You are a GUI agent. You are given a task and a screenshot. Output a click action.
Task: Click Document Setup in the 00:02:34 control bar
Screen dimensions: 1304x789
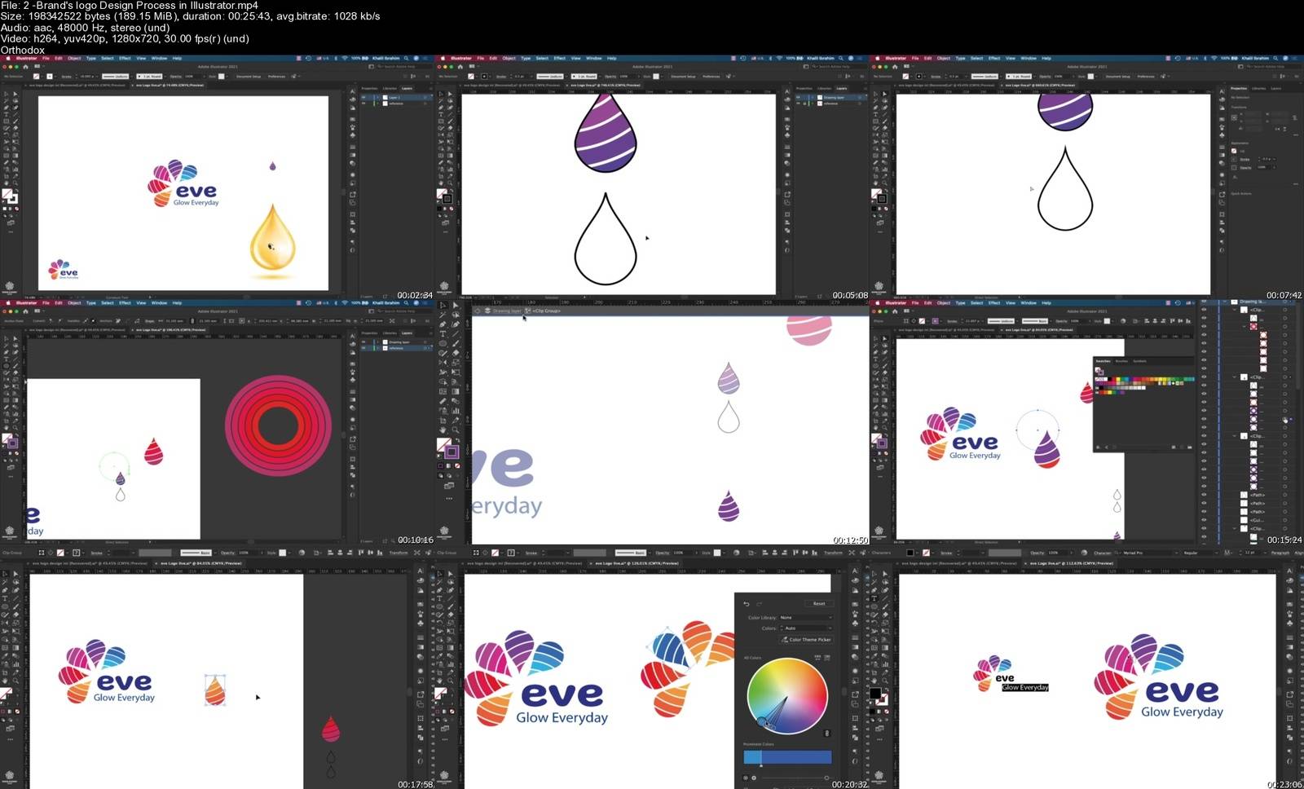point(249,77)
